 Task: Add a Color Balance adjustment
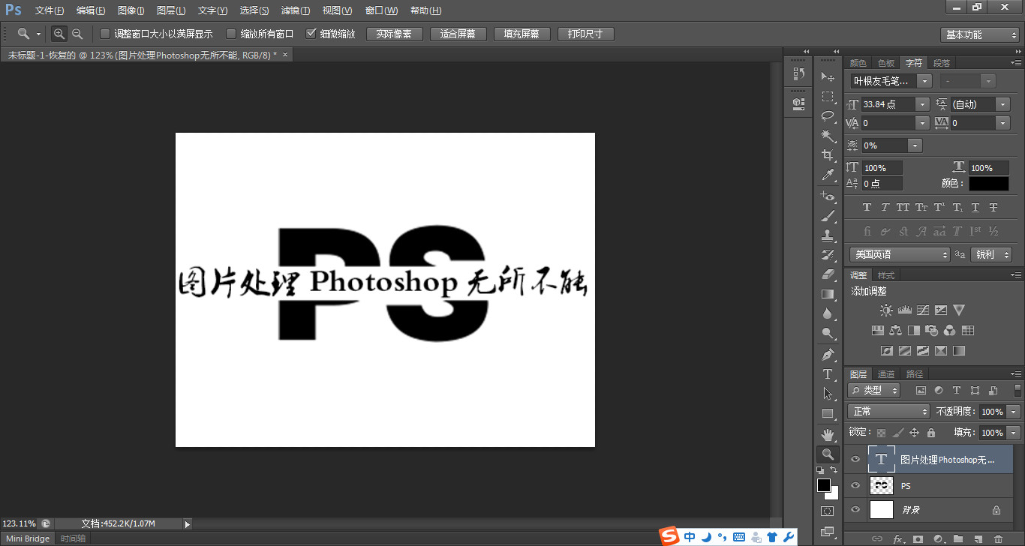pyautogui.click(x=895, y=330)
